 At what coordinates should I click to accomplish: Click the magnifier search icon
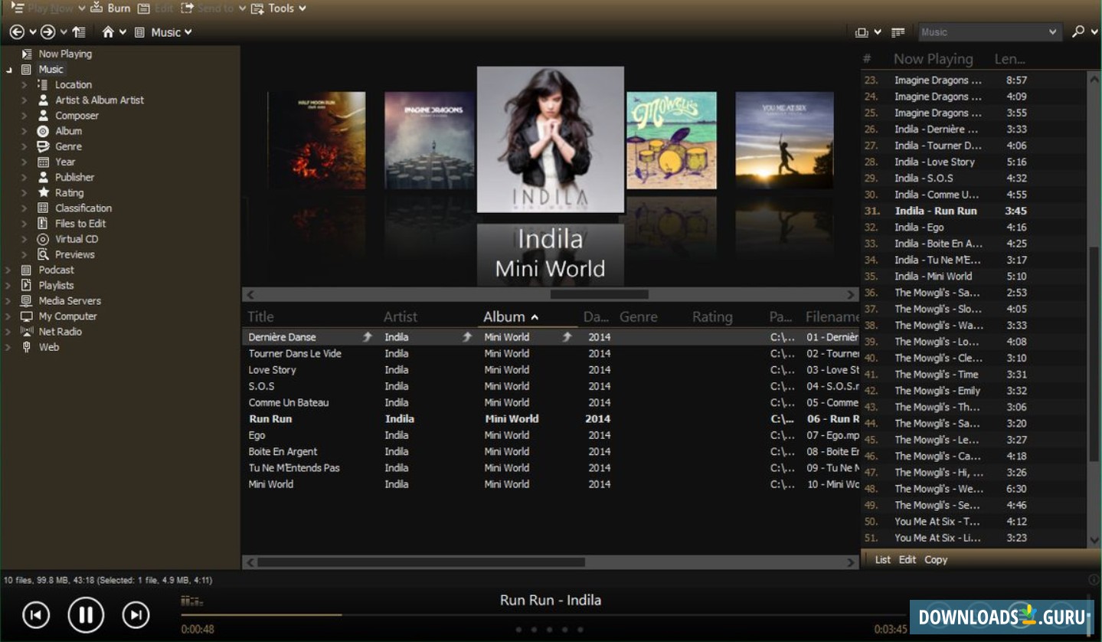coord(1078,31)
